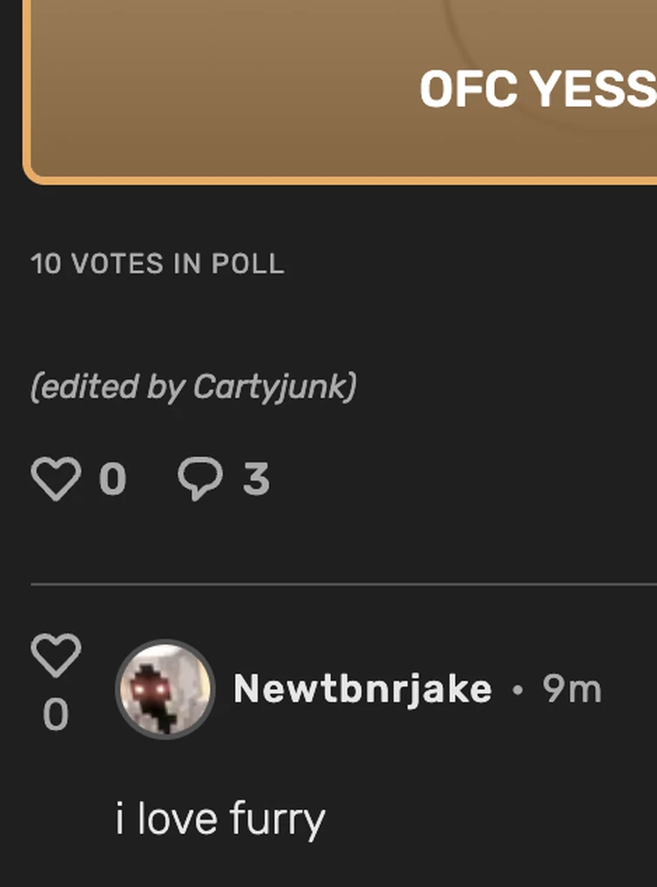
Task: Open Newtbnrjake's round profile avatar
Action: pyautogui.click(x=164, y=689)
